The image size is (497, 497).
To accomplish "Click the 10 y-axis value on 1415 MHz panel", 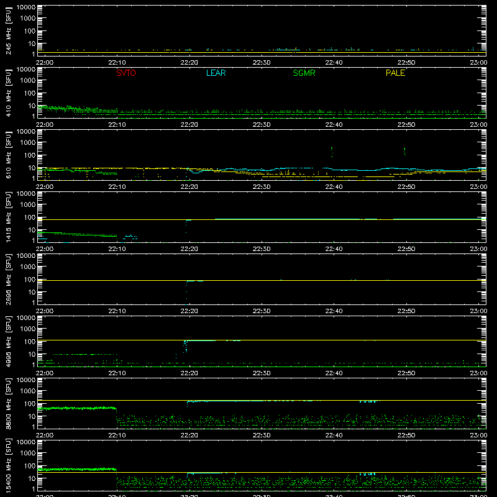I will (32, 230).
